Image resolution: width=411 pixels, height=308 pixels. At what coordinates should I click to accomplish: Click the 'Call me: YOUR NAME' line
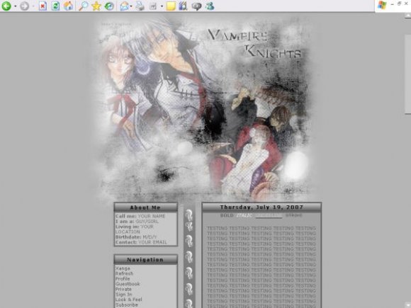[x=140, y=216]
